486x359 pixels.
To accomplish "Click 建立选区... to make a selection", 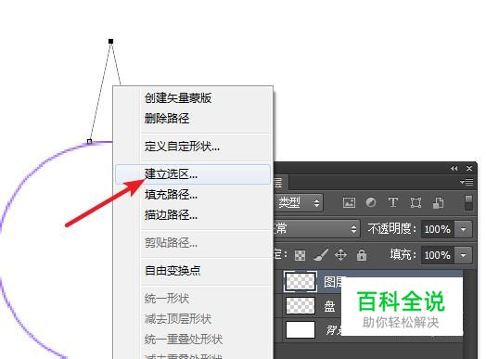I will (x=193, y=174).
